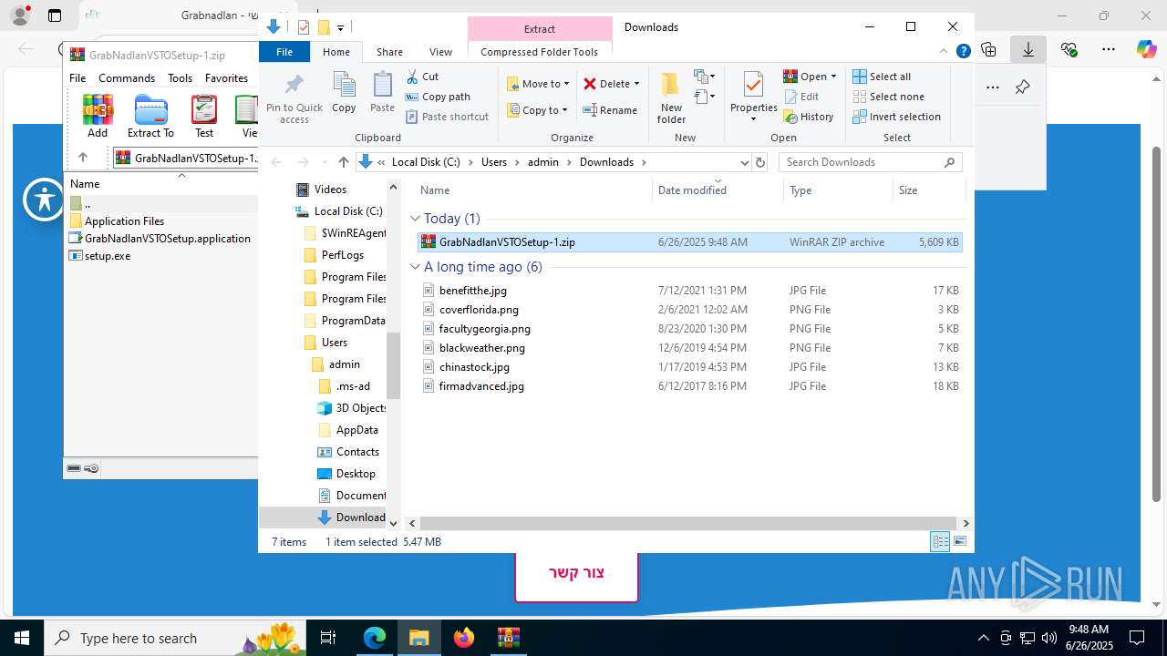Click Edit in Open group
1167x656 pixels.
(x=800, y=97)
